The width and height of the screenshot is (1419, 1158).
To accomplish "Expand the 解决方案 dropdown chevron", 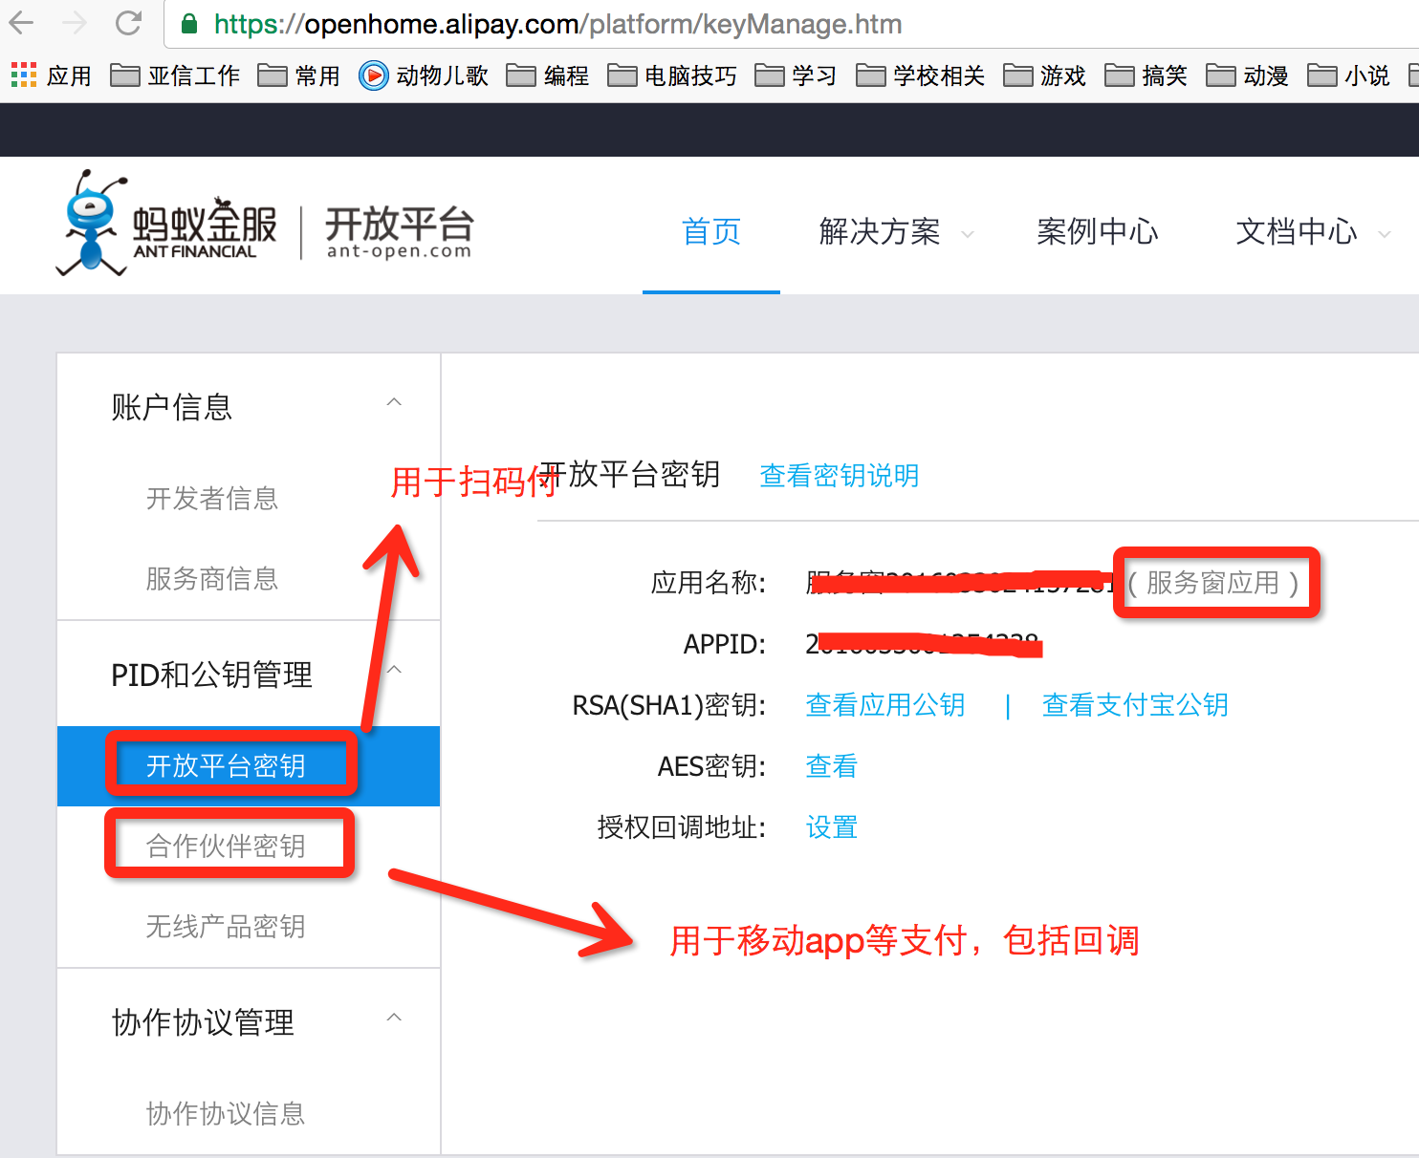I will [968, 234].
